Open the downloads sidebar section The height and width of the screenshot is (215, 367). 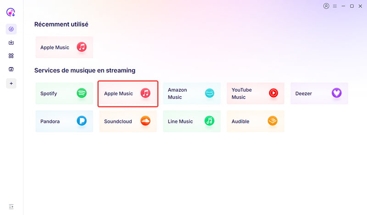11,42
